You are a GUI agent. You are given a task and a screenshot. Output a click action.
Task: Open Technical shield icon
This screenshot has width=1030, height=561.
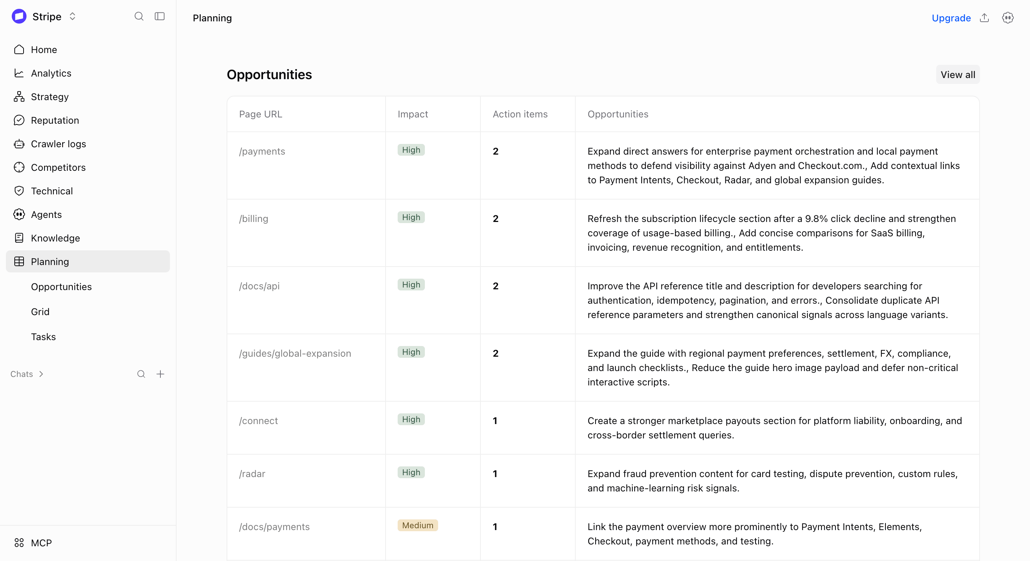(19, 191)
